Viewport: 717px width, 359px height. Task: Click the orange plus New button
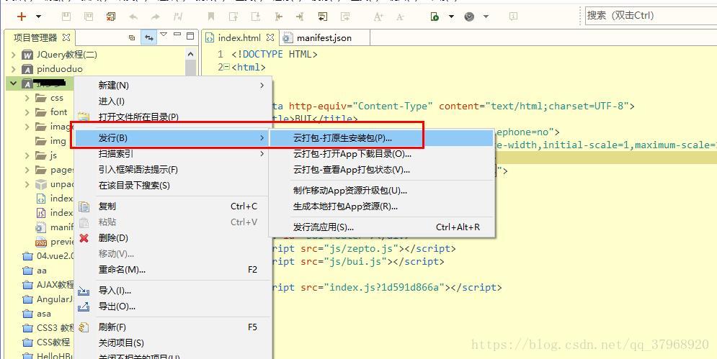pos(22,17)
